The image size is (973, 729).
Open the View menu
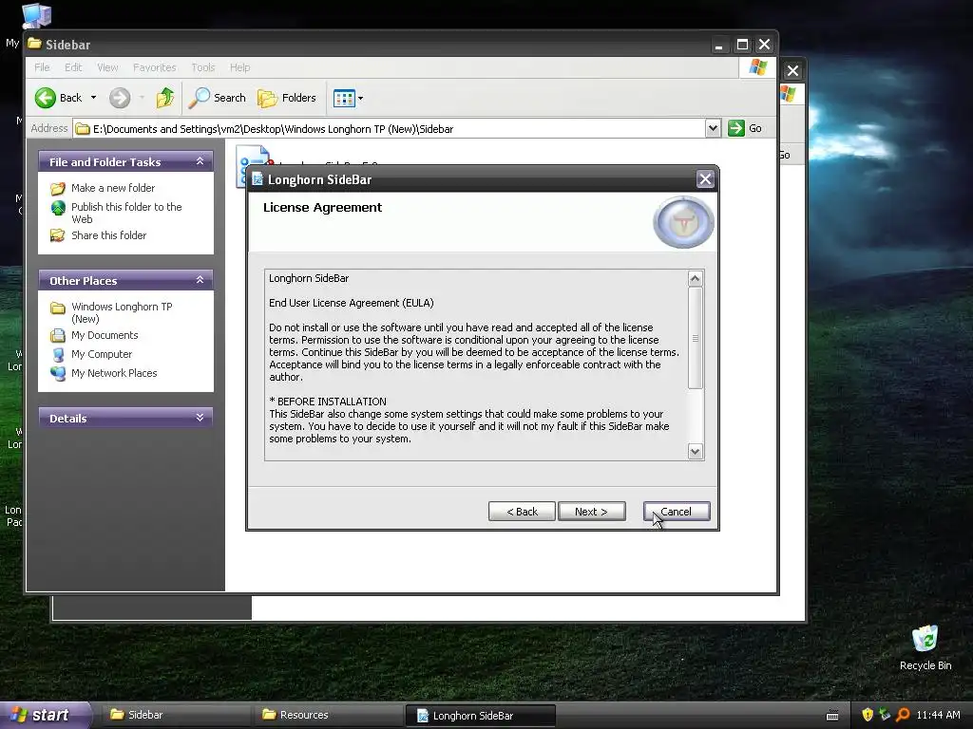tap(107, 67)
